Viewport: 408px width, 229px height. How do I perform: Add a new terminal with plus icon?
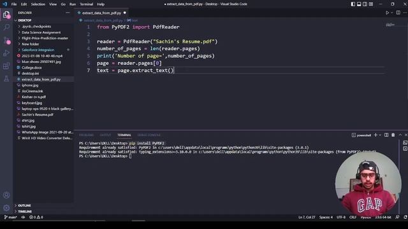tap(375, 135)
